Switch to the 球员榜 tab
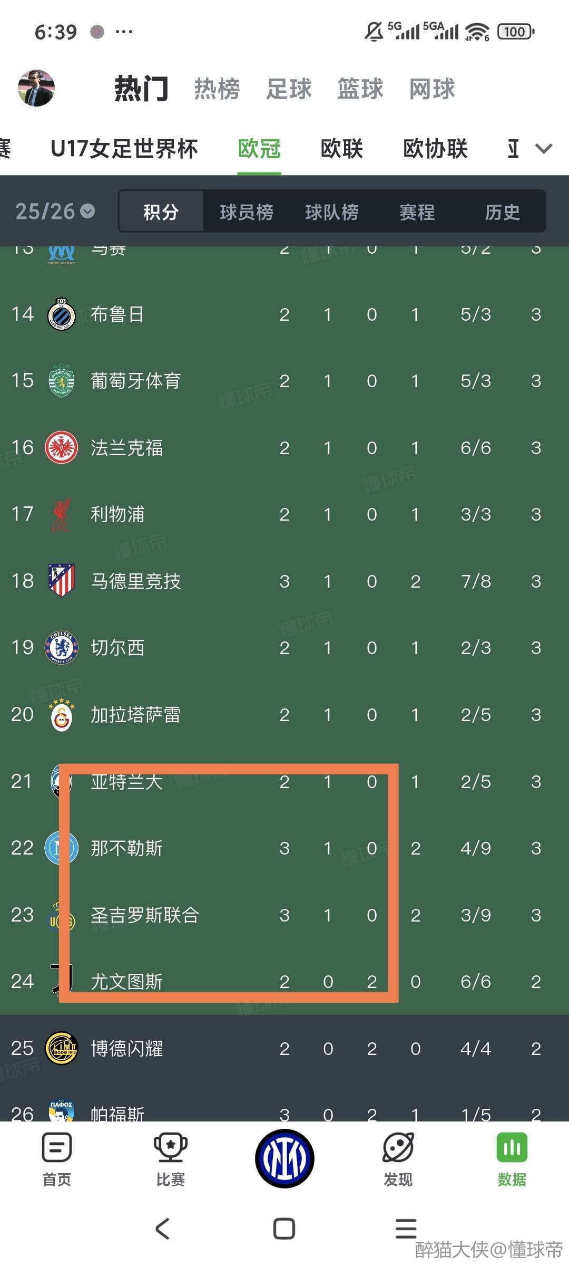 246,212
